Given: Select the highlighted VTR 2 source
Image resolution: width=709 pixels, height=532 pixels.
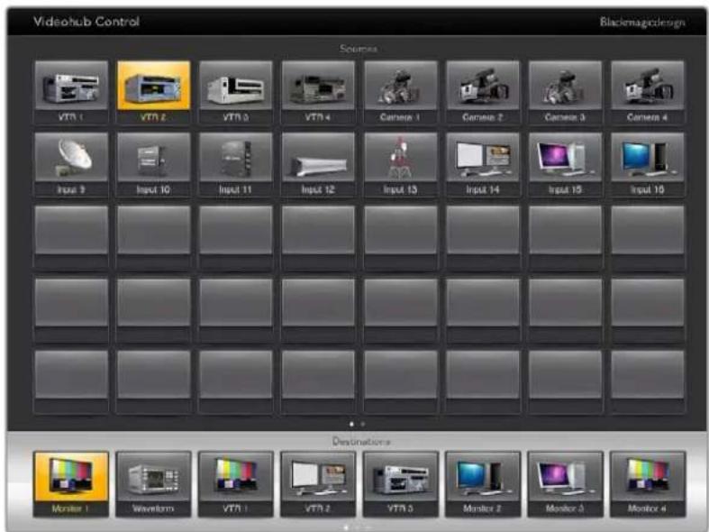Looking at the screenshot, I should tap(154, 92).
